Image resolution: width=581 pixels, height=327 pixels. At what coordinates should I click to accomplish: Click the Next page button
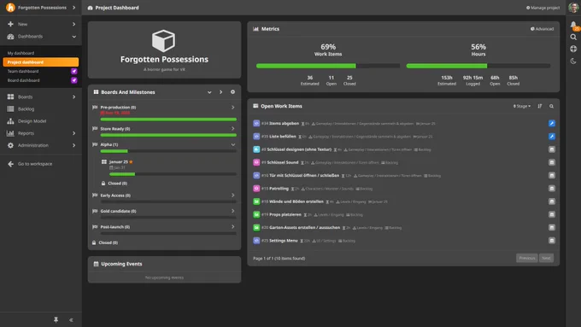(546, 258)
